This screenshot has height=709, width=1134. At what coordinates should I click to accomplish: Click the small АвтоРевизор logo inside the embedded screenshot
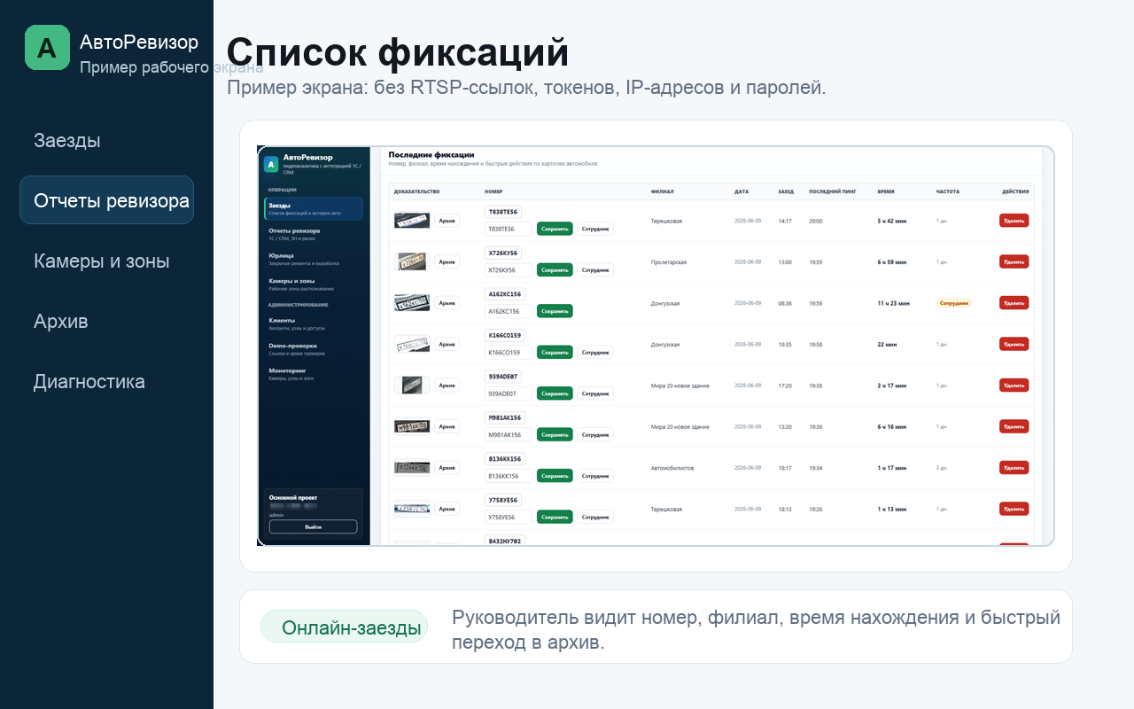[271, 164]
